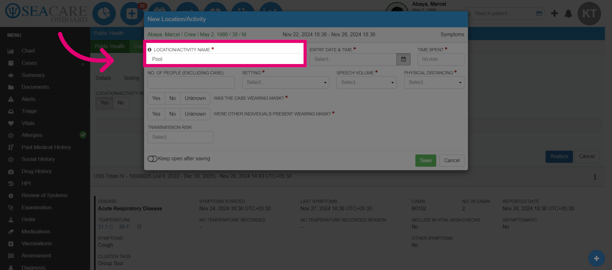Viewport: 612px width, 270px height.
Task: Expand the Cases menu chevron
Action: point(83,64)
